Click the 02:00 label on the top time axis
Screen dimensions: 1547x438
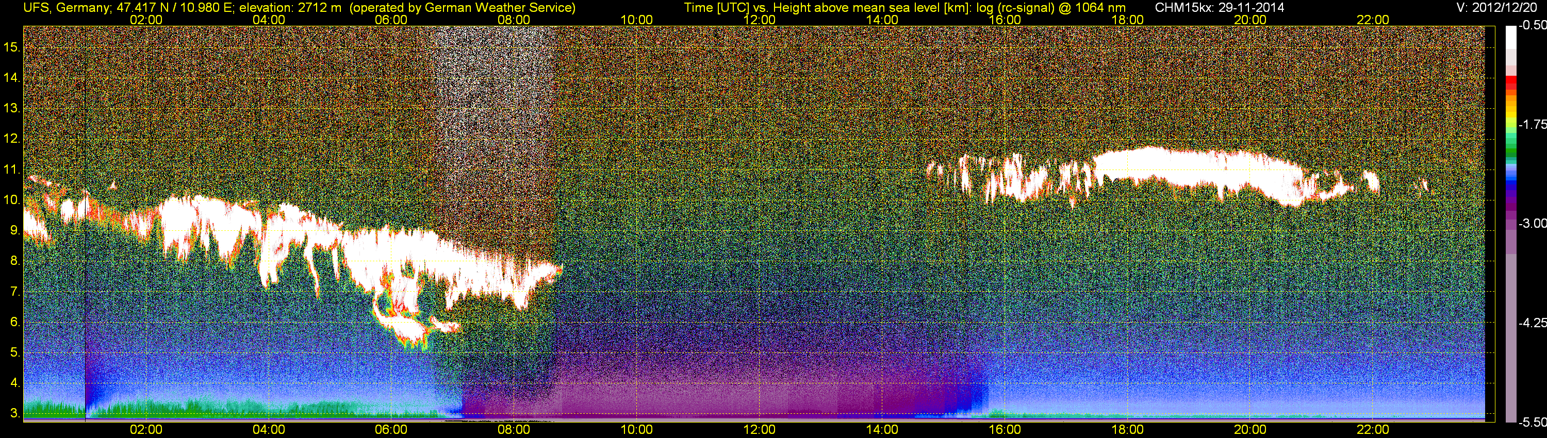click(146, 20)
